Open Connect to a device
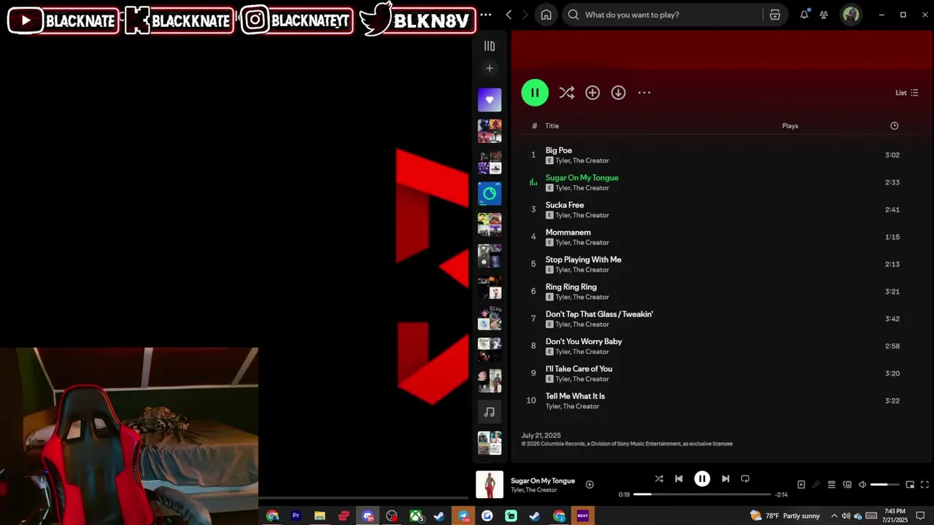934x525 pixels. [x=847, y=485]
